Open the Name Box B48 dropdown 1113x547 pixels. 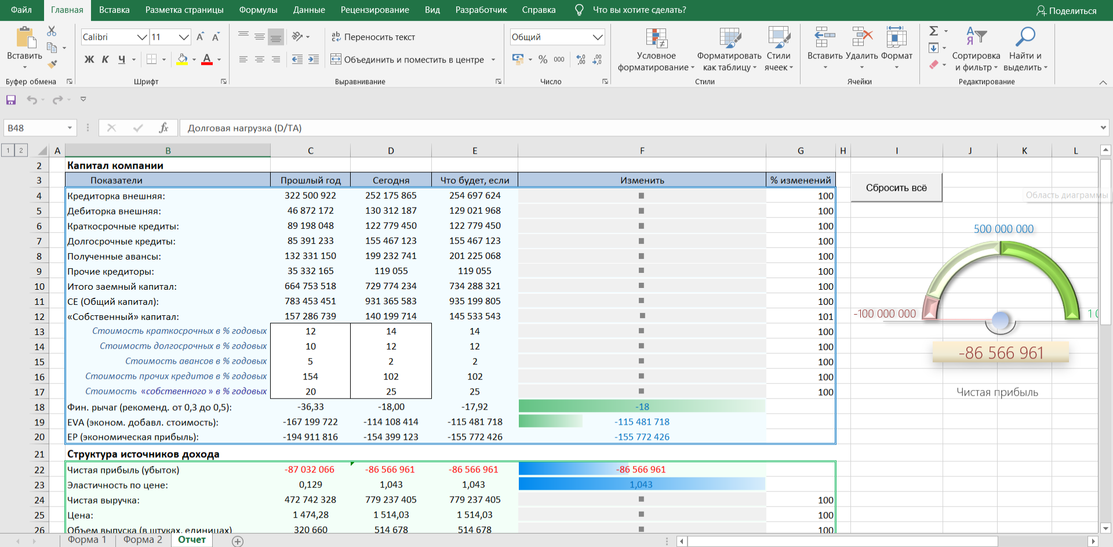pyautogui.click(x=70, y=128)
